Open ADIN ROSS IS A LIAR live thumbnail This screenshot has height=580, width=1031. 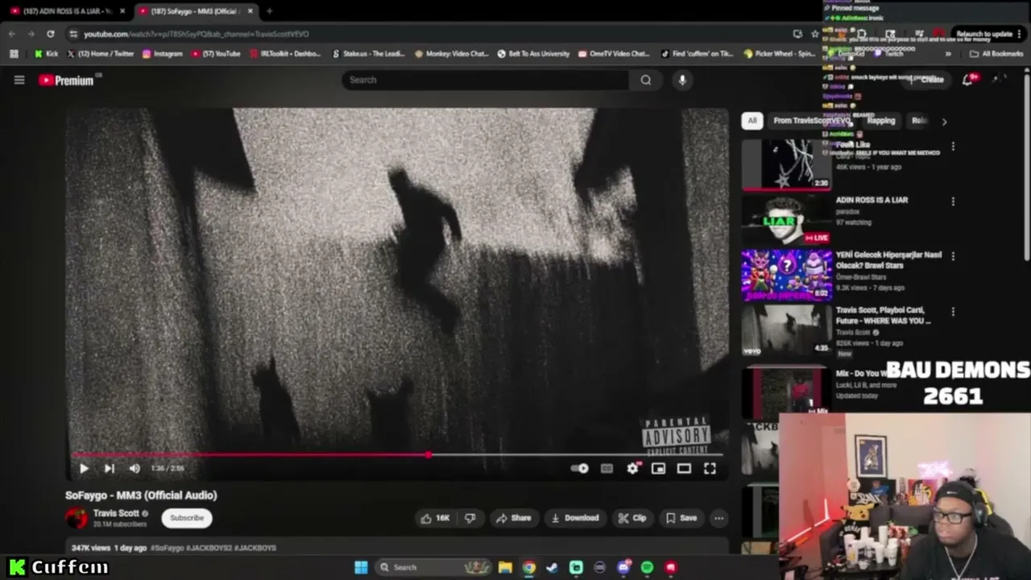(x=786, y=220)
